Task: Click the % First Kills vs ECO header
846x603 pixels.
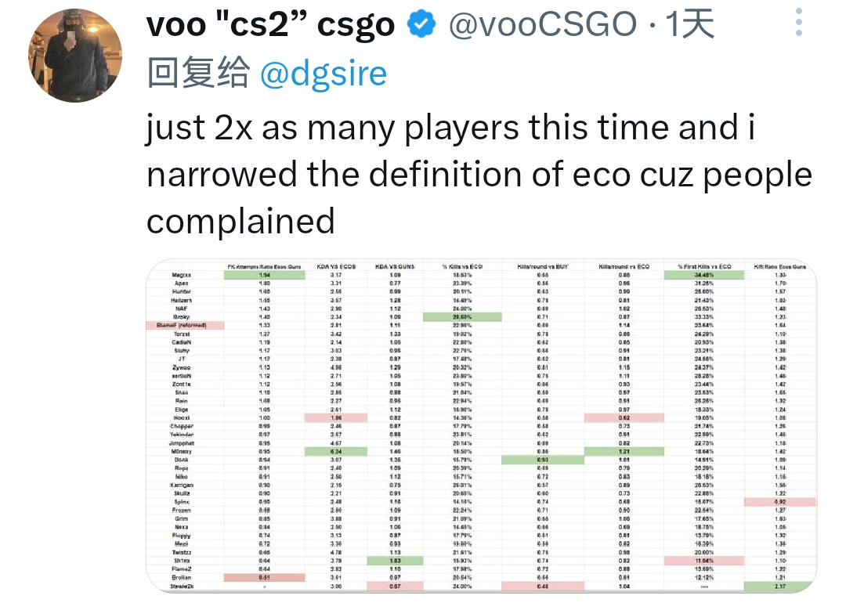Action: point(704,266)
